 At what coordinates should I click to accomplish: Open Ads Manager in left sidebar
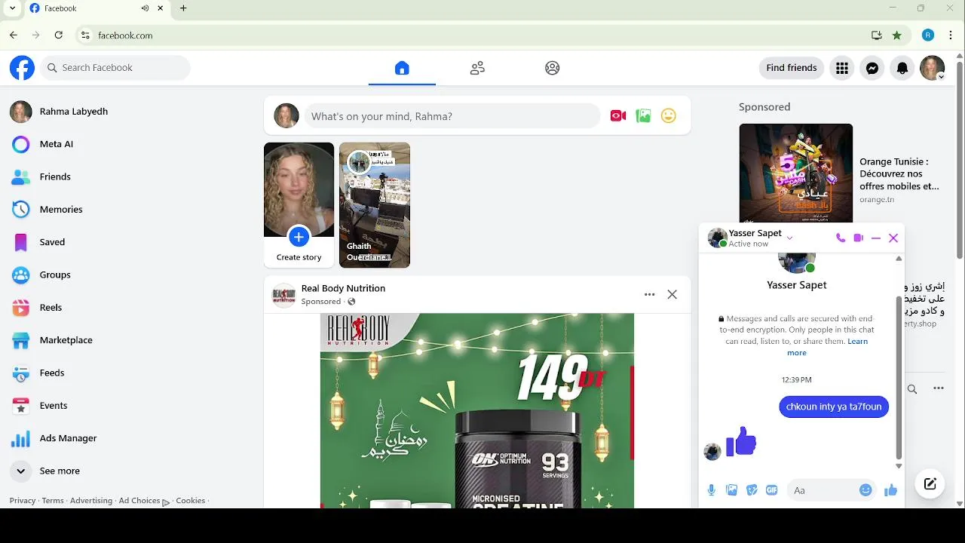(68, 438)
